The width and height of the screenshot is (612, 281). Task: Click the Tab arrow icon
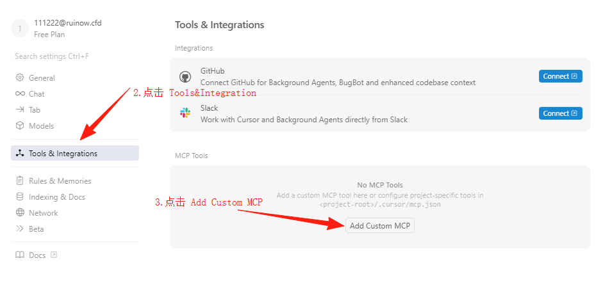19,109
